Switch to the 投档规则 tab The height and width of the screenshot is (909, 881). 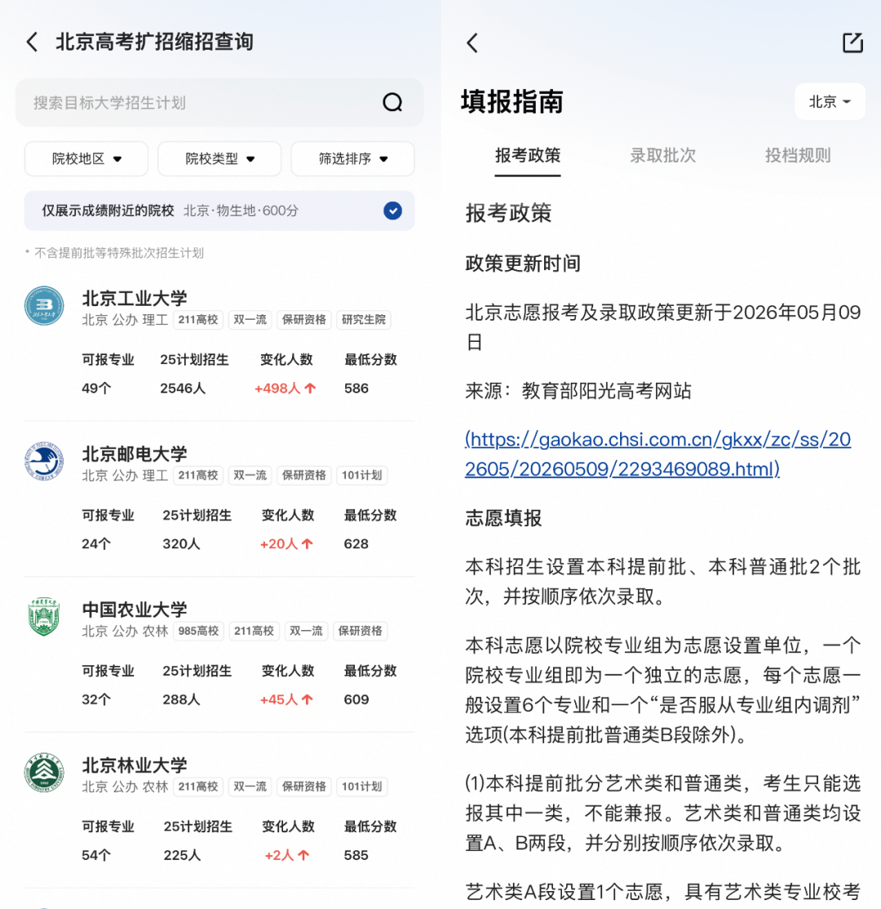click(798, 155)
